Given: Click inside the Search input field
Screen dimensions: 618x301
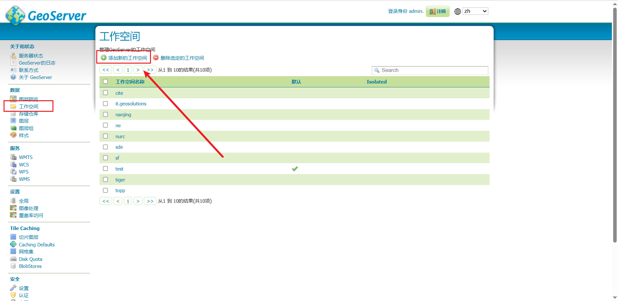Looking at the screenshot, I should (430, 70).
